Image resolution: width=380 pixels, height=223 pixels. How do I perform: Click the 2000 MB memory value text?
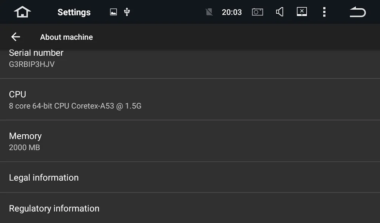(24, 147)
